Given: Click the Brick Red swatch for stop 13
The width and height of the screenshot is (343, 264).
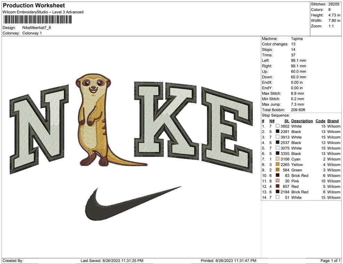Looking at the screenshot, I should [278, 192].
